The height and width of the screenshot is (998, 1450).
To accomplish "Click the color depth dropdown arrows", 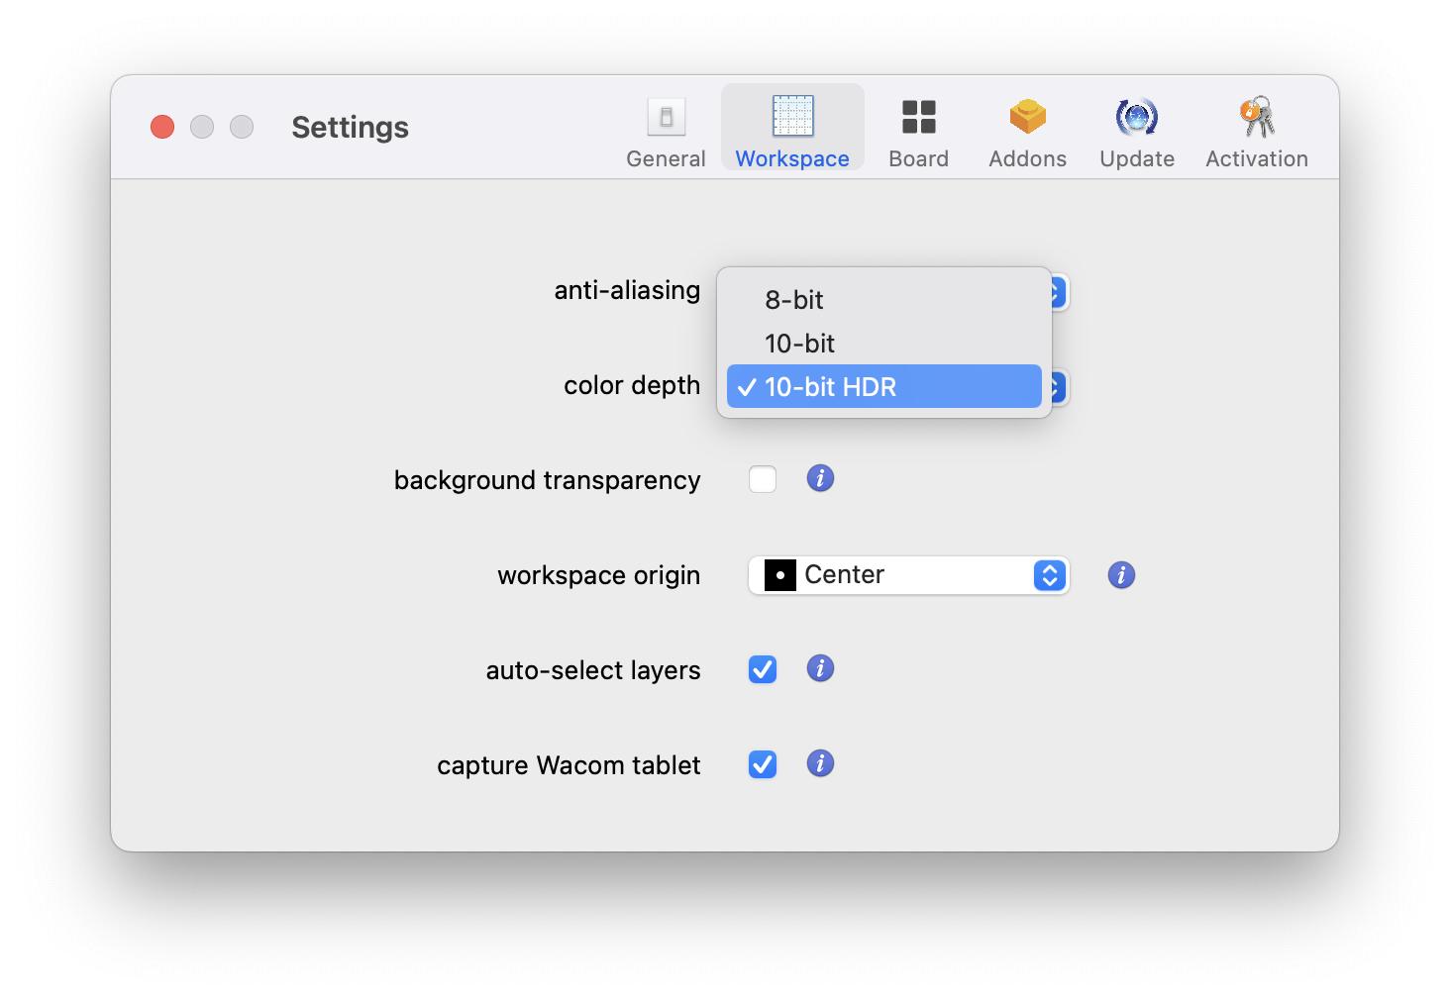I will pyautogui.click(x=1059, y=387).
